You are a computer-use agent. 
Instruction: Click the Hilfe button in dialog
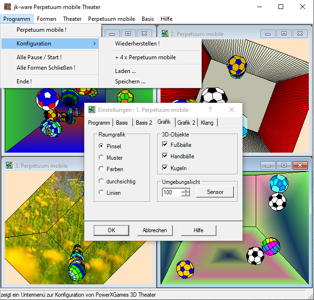pyautogui.click(x=198, y=230)
